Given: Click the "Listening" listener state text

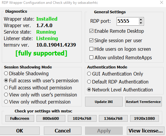Looking at the screenshot, I should click(x=47, y=38).
